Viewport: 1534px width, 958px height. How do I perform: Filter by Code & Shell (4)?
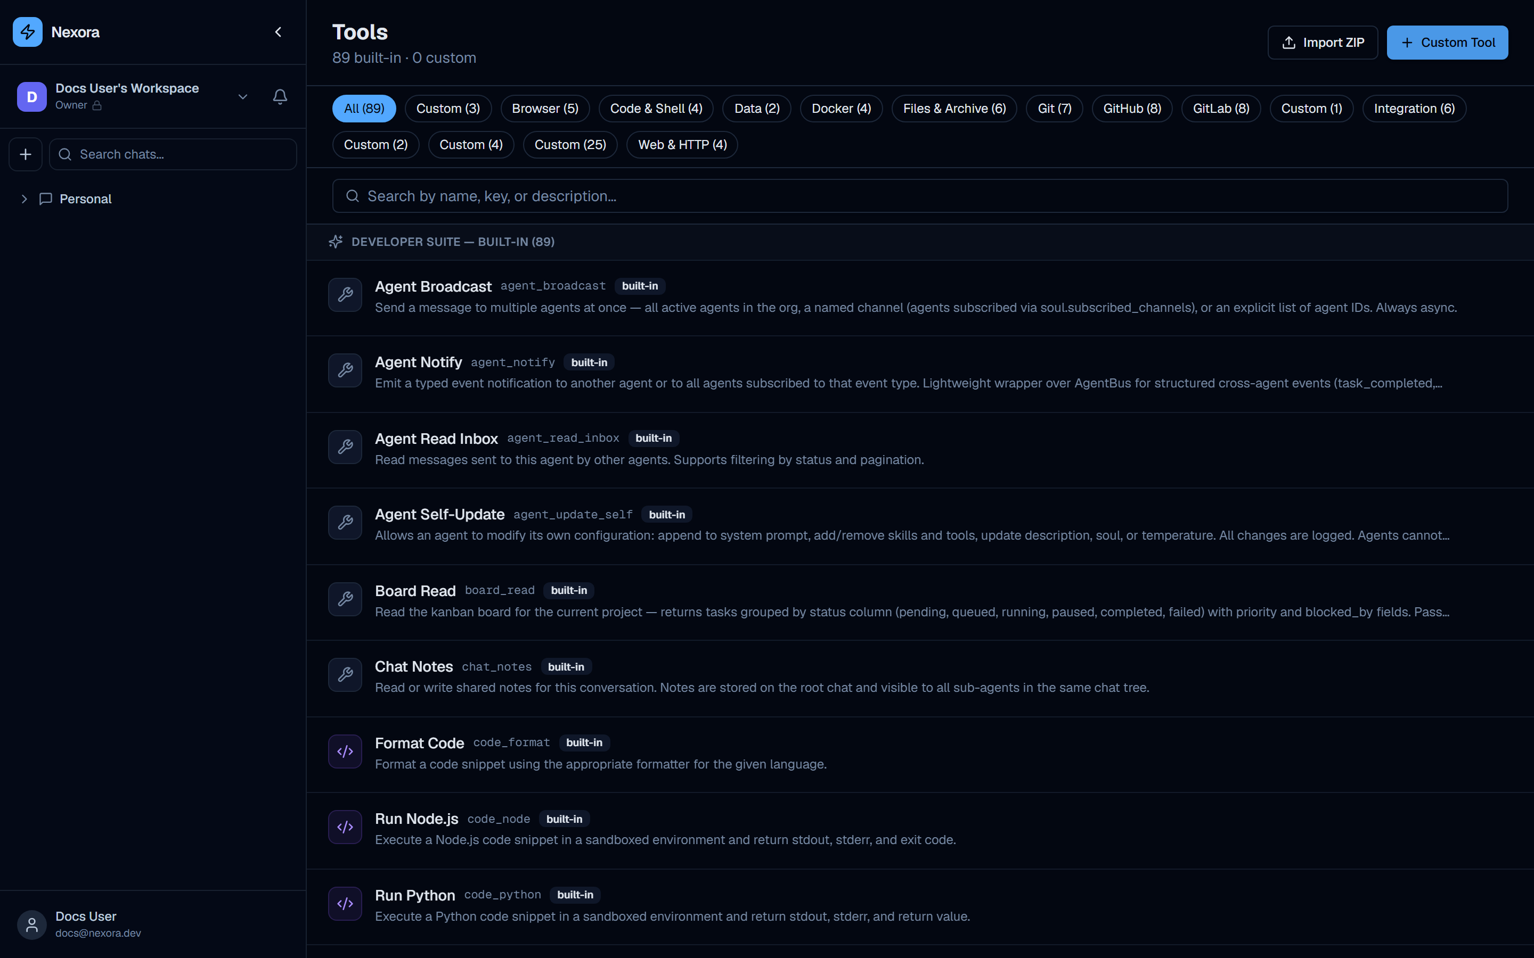(x=656, y=109)
